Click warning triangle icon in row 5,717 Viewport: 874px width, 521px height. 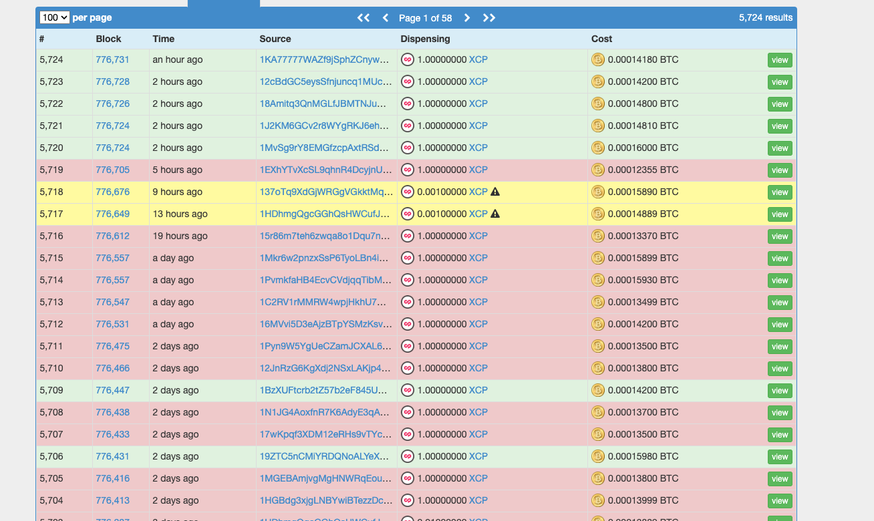pos(495,214)
